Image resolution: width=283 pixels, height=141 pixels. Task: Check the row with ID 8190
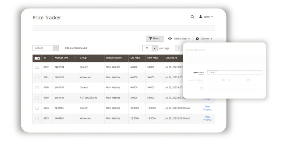[37, 88]
